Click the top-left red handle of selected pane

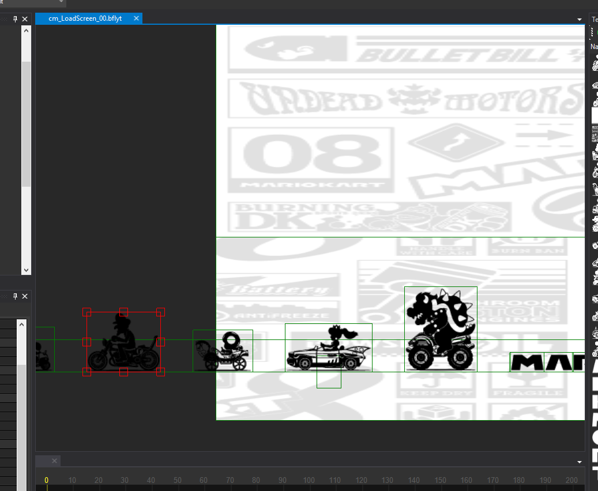tap(87, 312)
